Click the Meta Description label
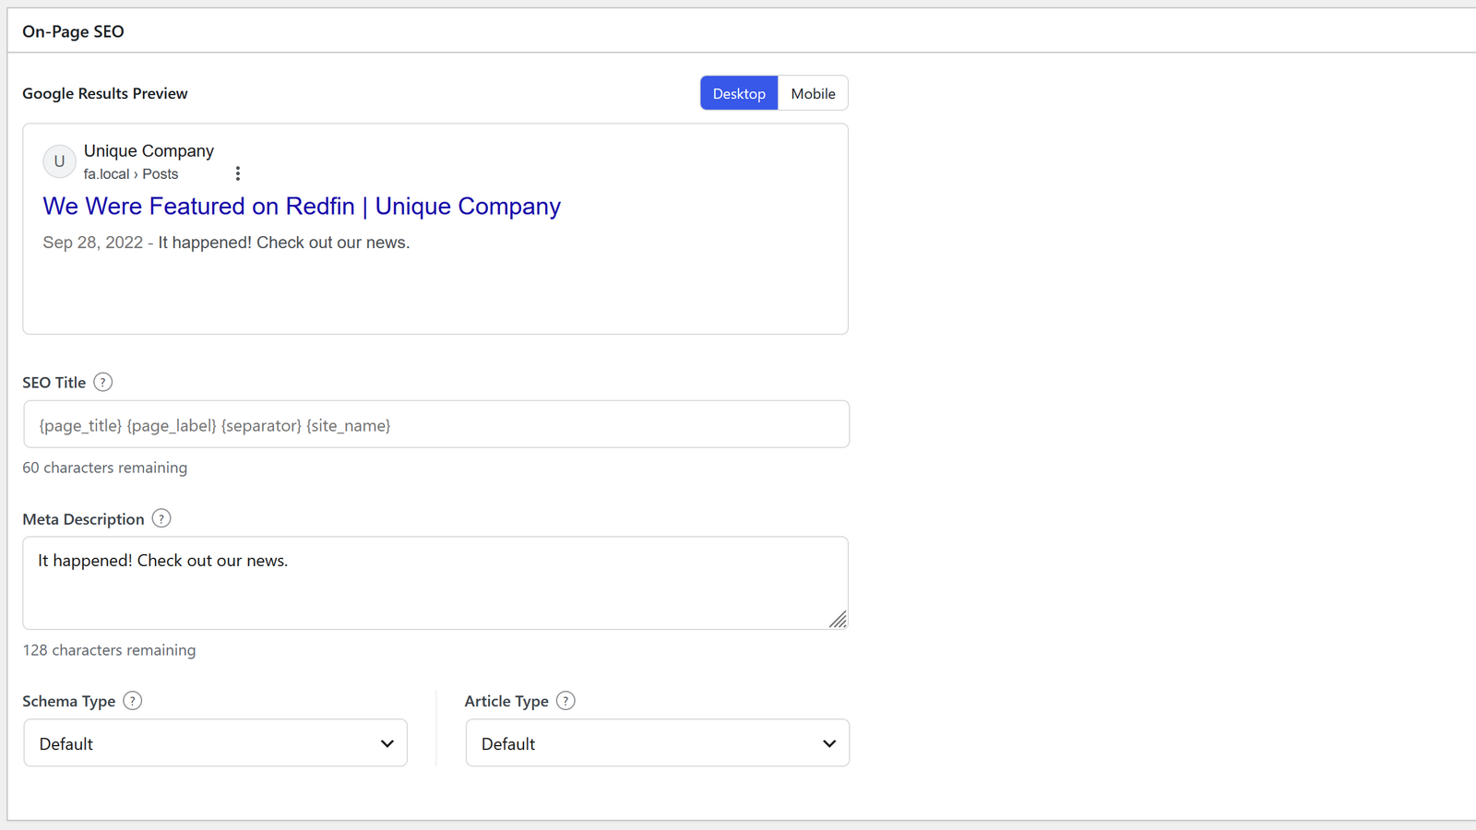1476x830 pixels. [83, 519]
